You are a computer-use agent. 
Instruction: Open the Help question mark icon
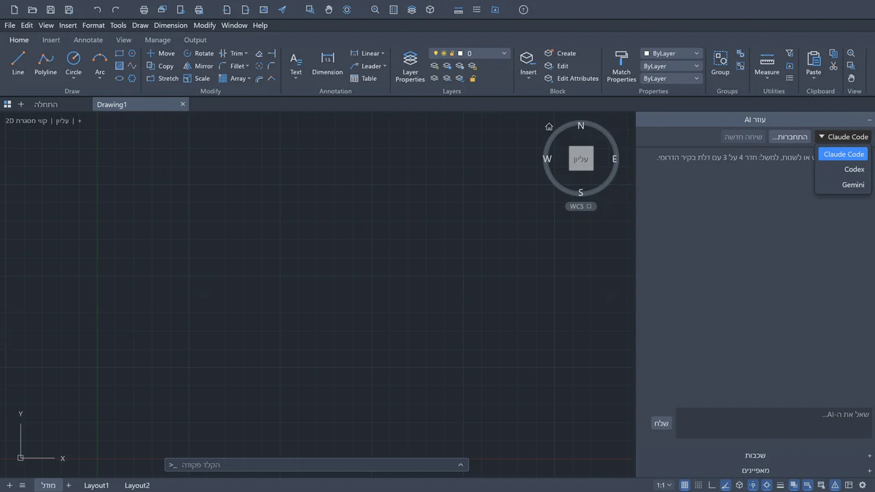[524, 9]
